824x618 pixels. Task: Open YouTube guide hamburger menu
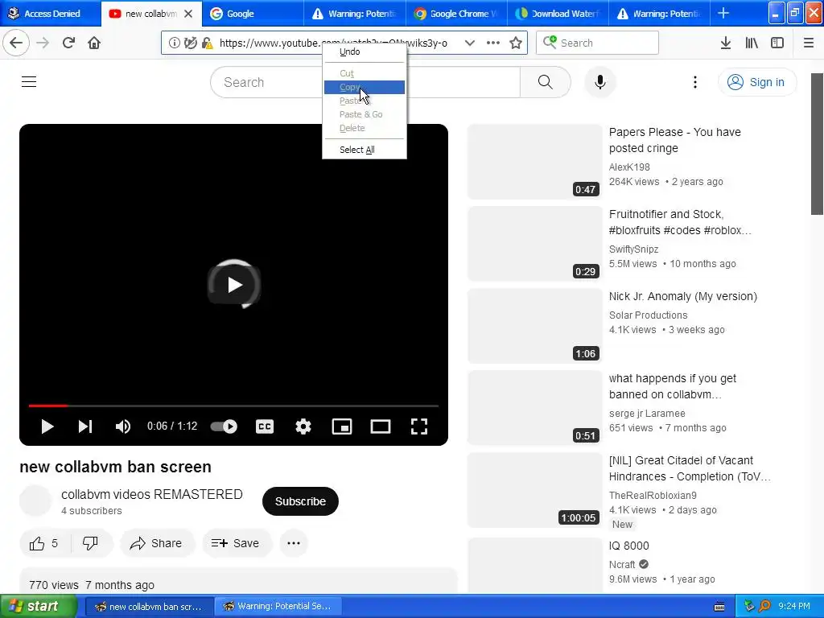29,82
